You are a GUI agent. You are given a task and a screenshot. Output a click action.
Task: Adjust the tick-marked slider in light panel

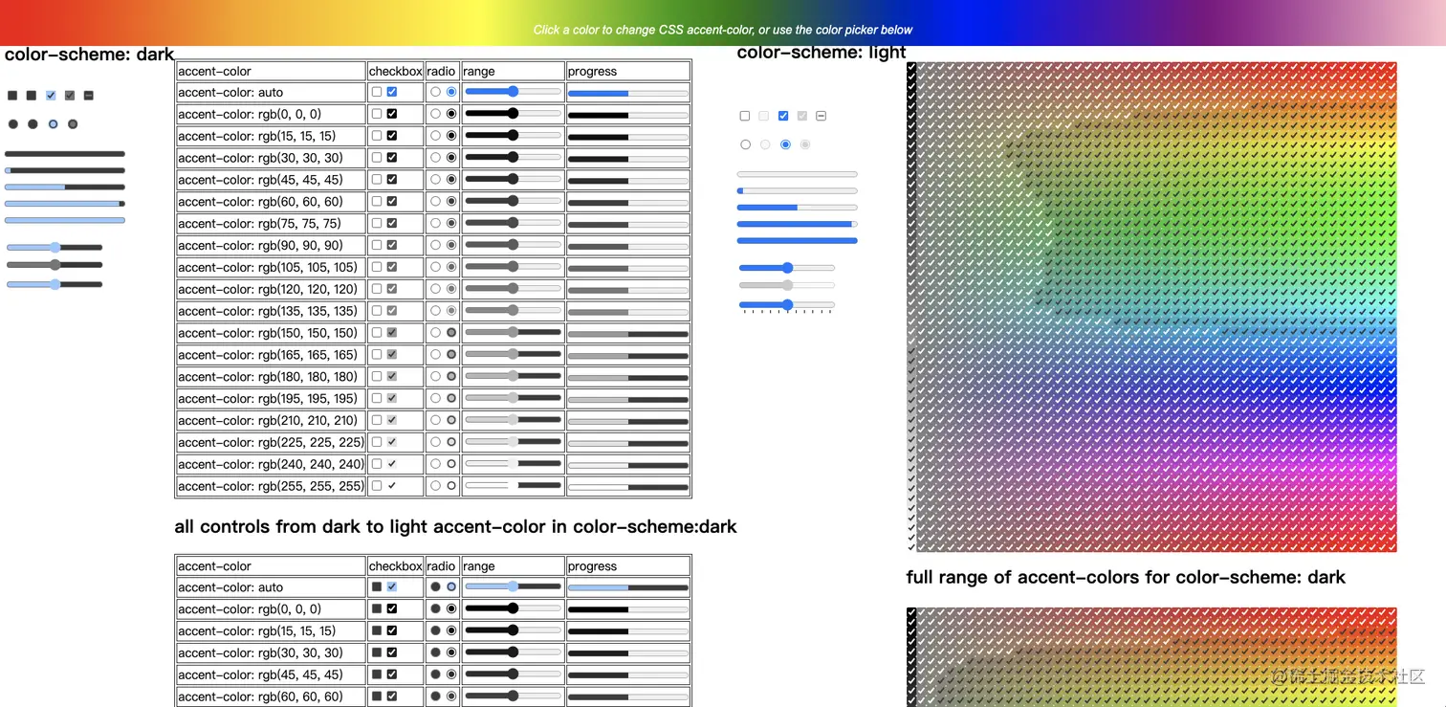786,305
